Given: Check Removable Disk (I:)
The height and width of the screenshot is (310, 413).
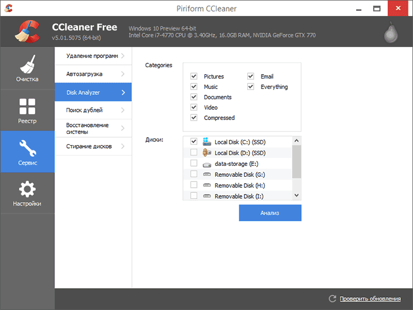Looking at the screenshot, I should coord(194,196).
